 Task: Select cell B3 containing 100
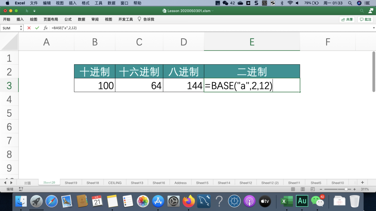click(x=95, y=85)
